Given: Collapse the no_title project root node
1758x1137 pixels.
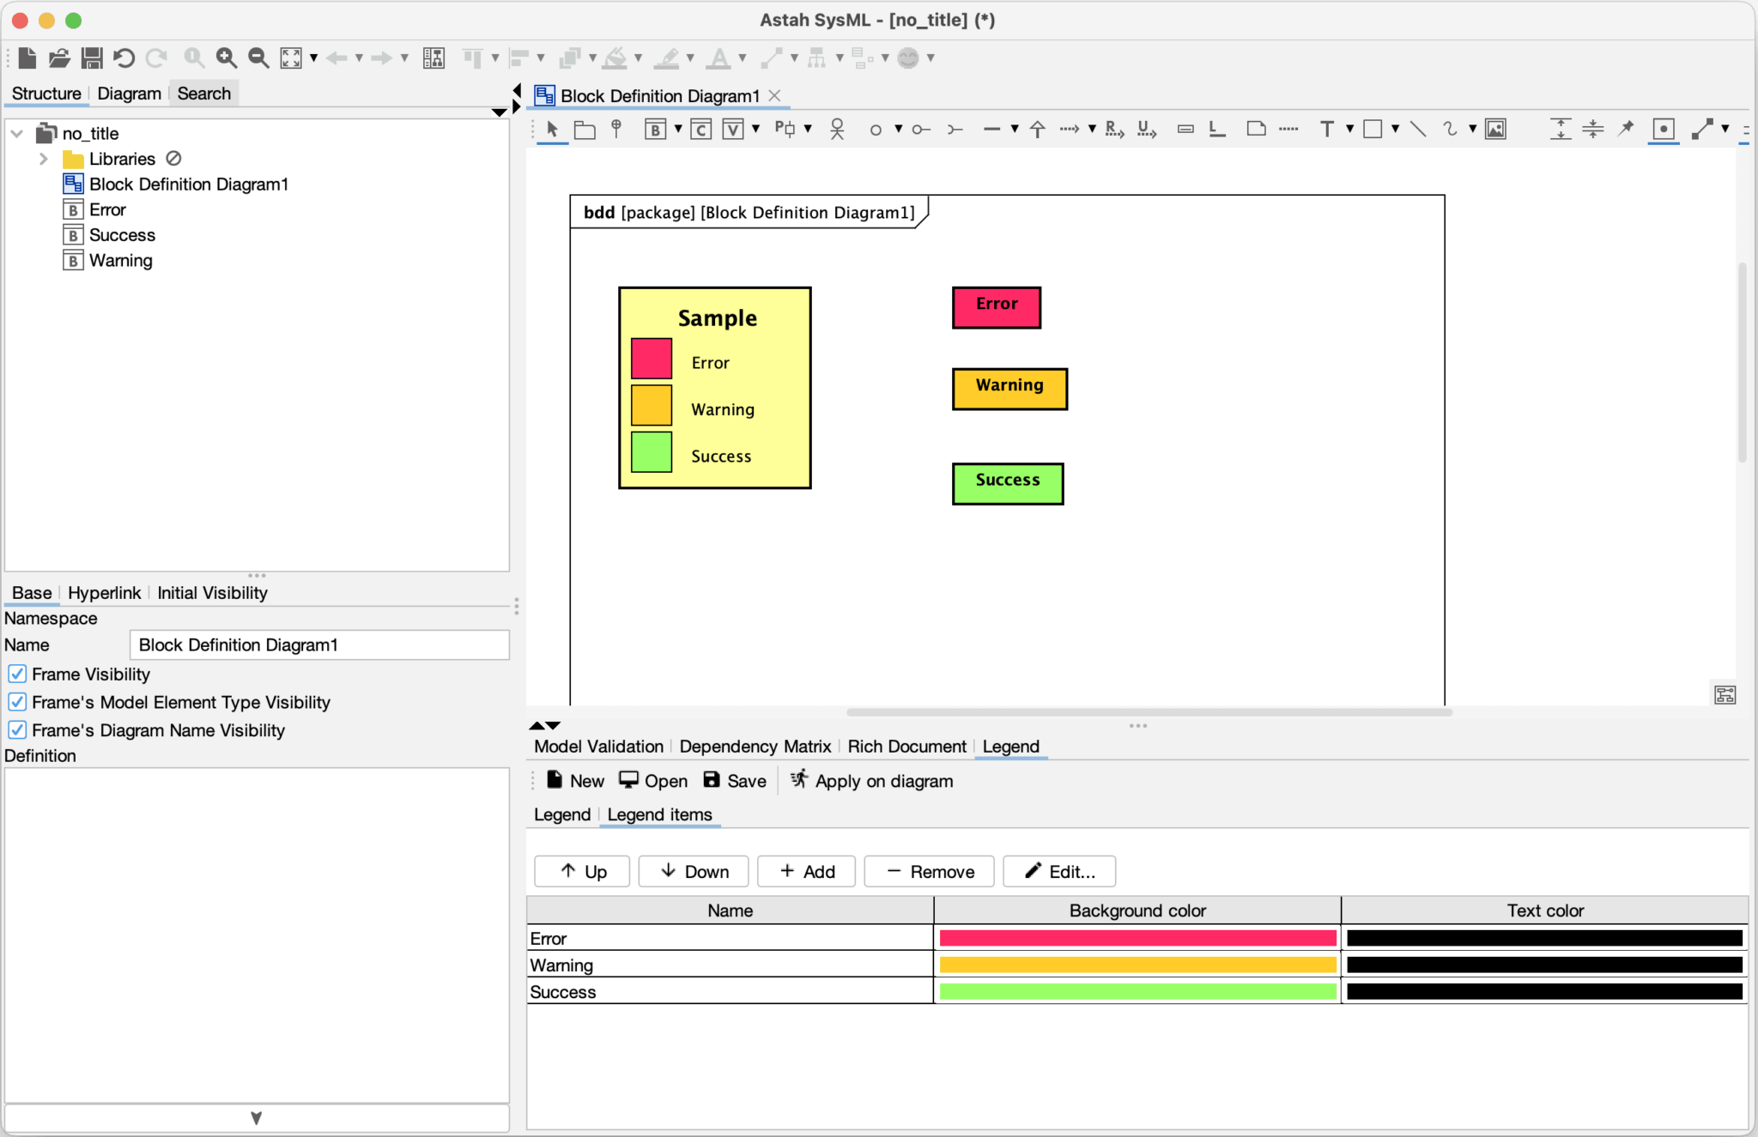Looking at the screenshot, I should pyautogui.click(x=16, y=134).
